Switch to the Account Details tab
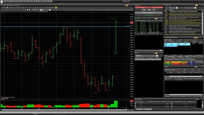Image resolution: width=204 pixels, height=115 pixels. tap(196, 96)
